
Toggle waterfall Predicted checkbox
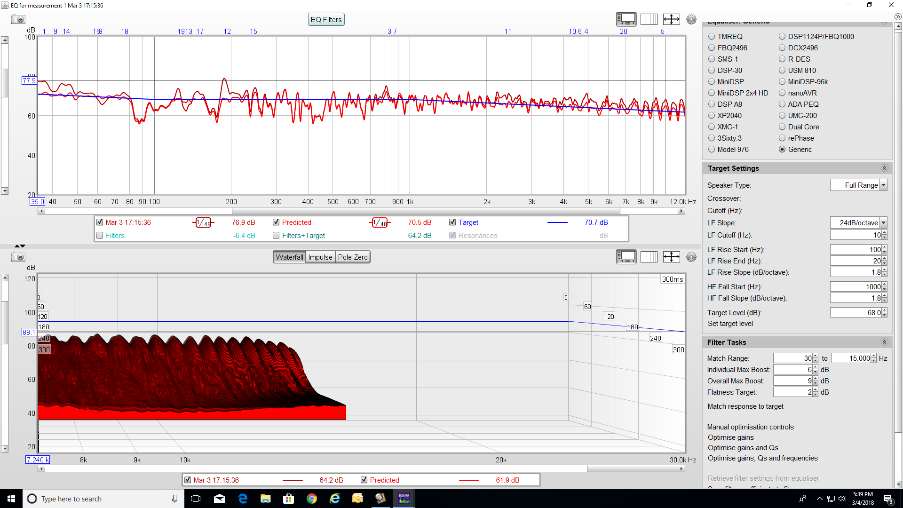point(364,480)
